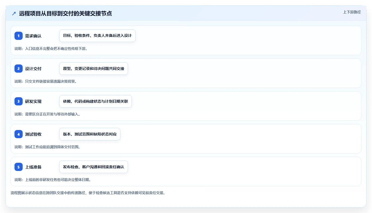Click the step 5 number badge

tap(19, 167)
